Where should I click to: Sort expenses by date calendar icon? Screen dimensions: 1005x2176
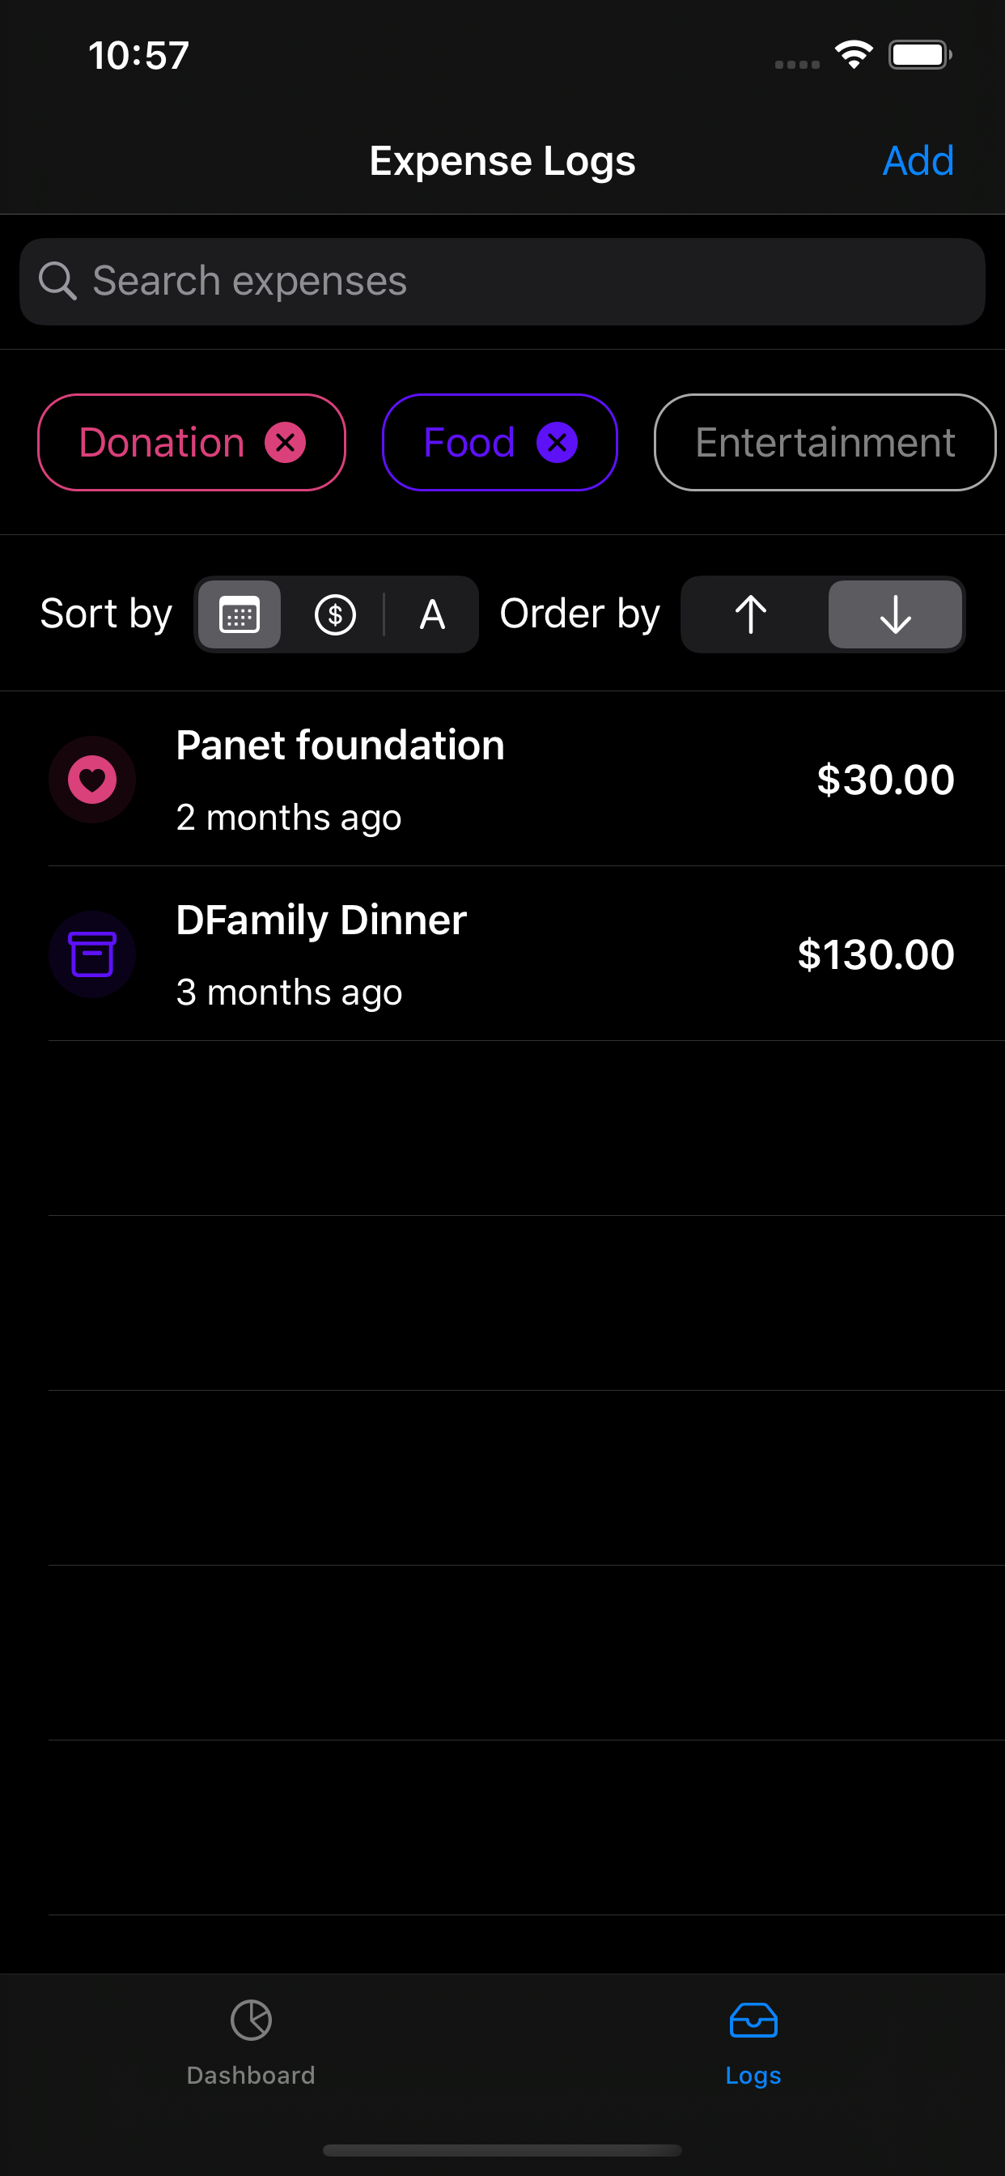tap(239, 614)
